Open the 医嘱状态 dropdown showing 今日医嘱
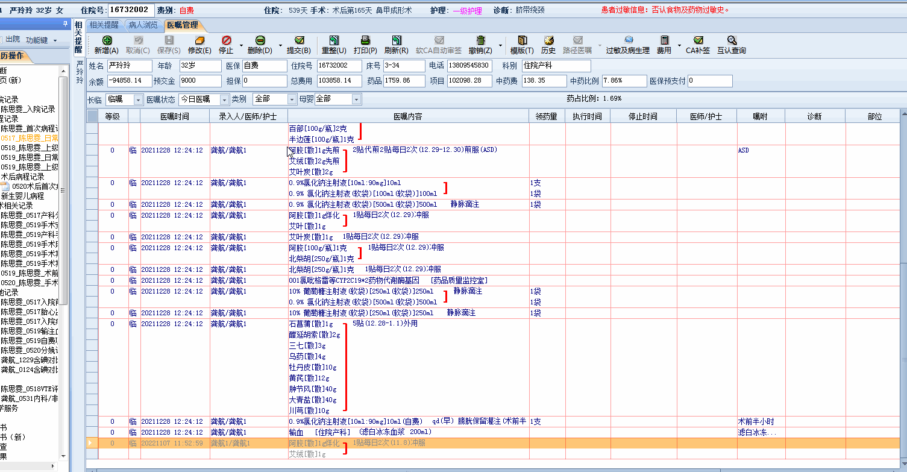Screen dimensions: 907x472 point(204,99)
